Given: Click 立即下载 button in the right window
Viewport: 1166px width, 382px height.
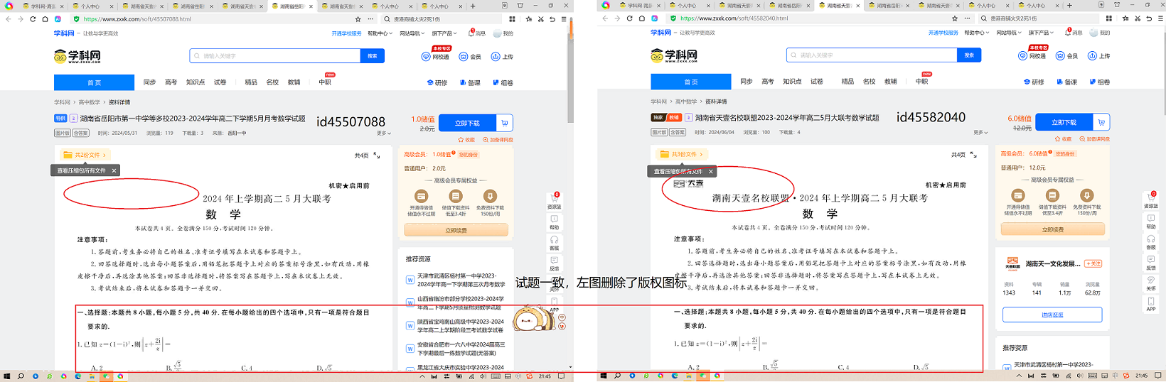Looking at the screenshot, I should (x=1064, y=122).
